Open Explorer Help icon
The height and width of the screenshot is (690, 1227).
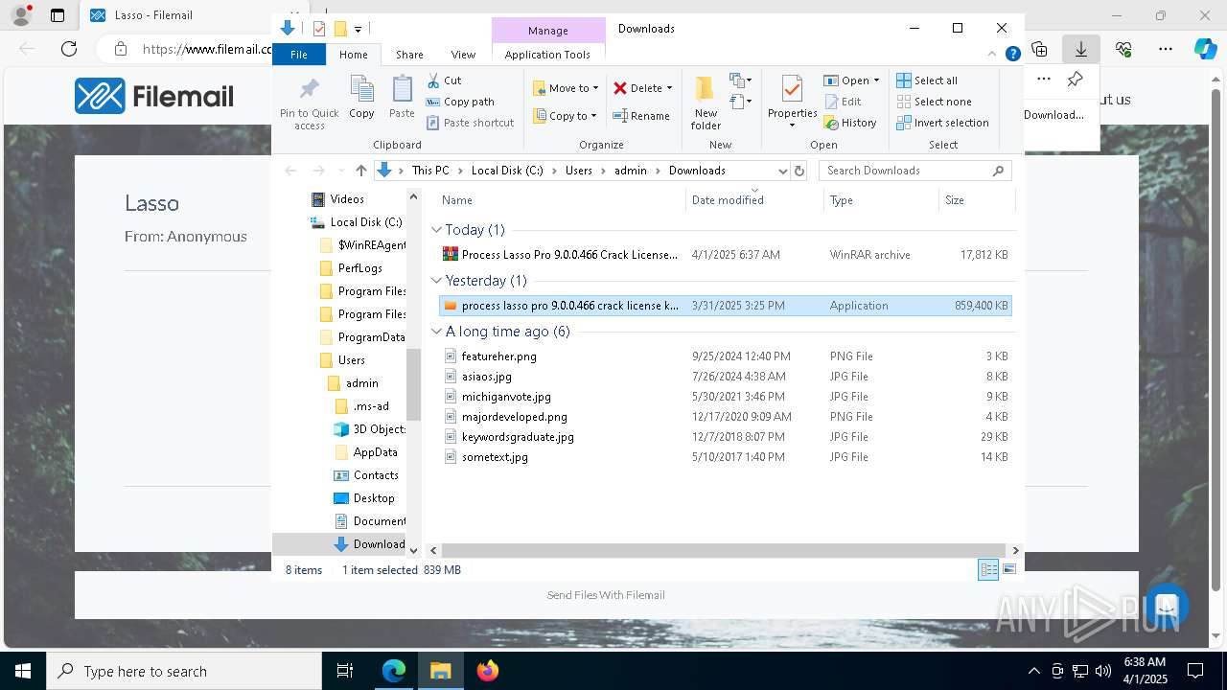1012,55
